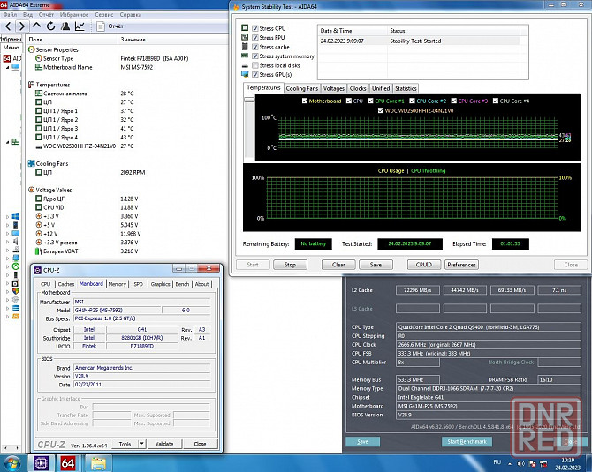Uncheck the Stress CPU checkbox
592x472 pixels.
(x=255, y=29)
